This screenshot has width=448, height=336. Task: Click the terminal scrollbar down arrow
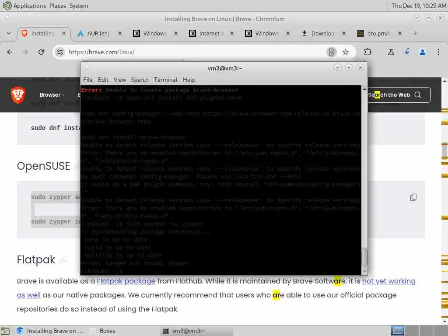point(364,271)
